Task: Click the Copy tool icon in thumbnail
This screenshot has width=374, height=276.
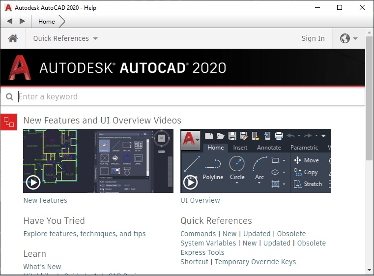Action: [x=297, y=172]
